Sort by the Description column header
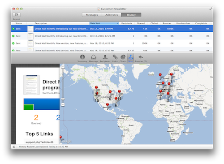This screenshot has width=224, height=164. click(x=62, y=23)
